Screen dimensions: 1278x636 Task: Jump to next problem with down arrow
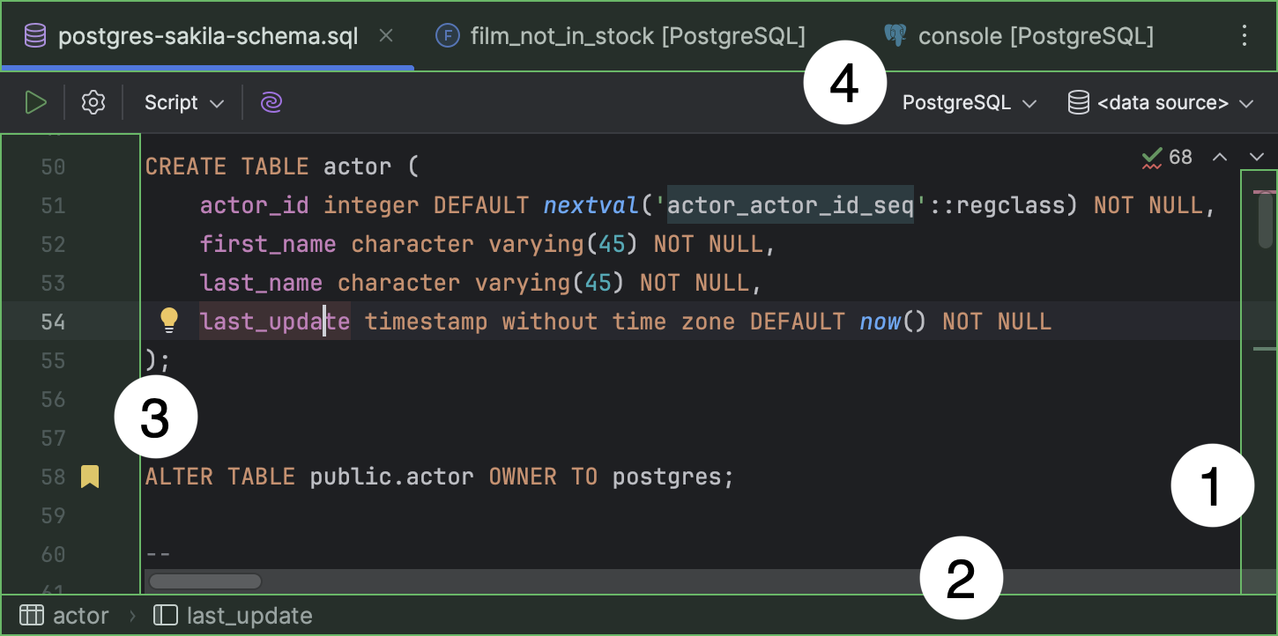(x=1257, y=156)
